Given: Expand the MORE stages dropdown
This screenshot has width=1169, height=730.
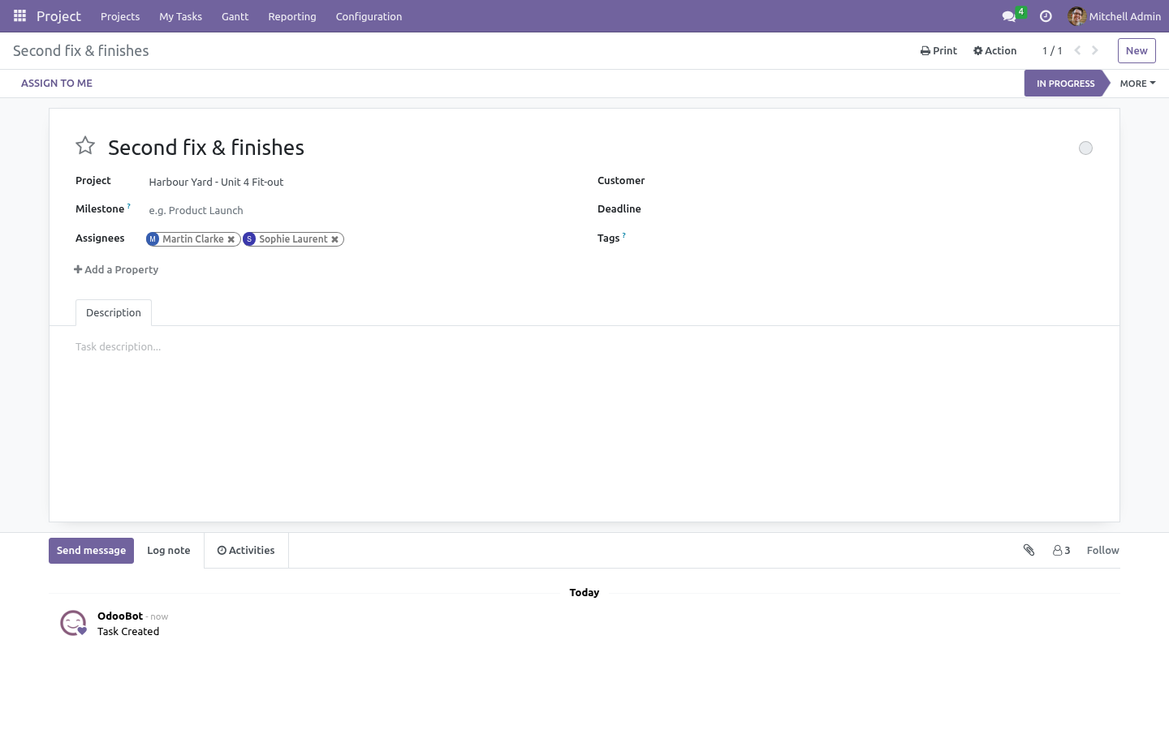Looking at the screenshot, I should pos(1137,84).
